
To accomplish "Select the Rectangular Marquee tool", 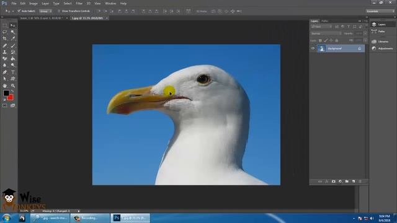I will [5, 25].
